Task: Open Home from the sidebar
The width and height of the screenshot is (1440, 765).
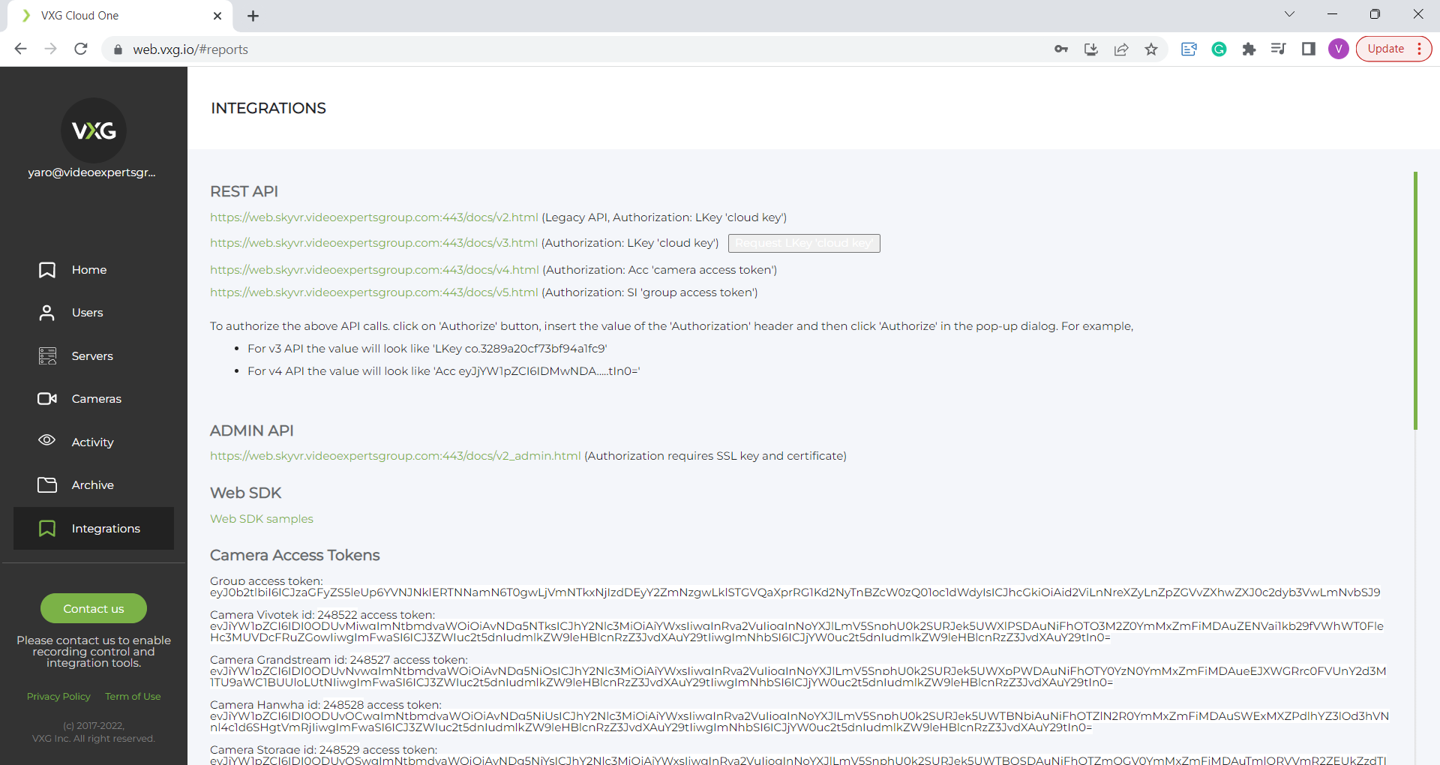Action: point(88,270)
